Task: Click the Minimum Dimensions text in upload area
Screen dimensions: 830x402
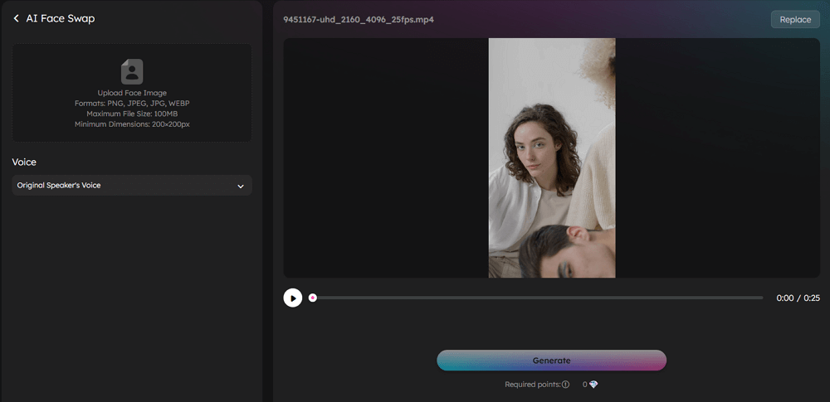Action: pos(132,124)
